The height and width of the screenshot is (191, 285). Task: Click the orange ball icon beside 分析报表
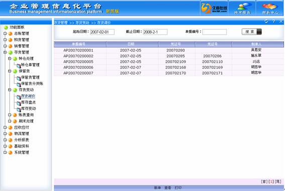[11, 140]
